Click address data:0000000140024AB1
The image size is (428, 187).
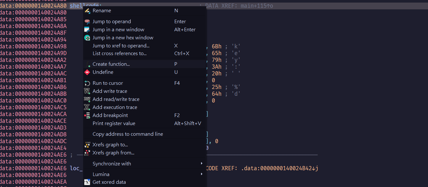(33, 80)
